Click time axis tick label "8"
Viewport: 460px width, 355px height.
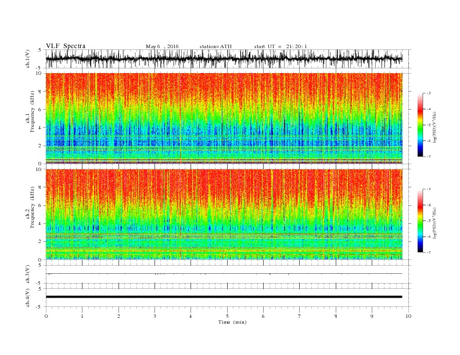(336, 316)
